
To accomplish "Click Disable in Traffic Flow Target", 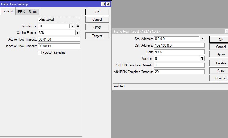I will (221, 63).
